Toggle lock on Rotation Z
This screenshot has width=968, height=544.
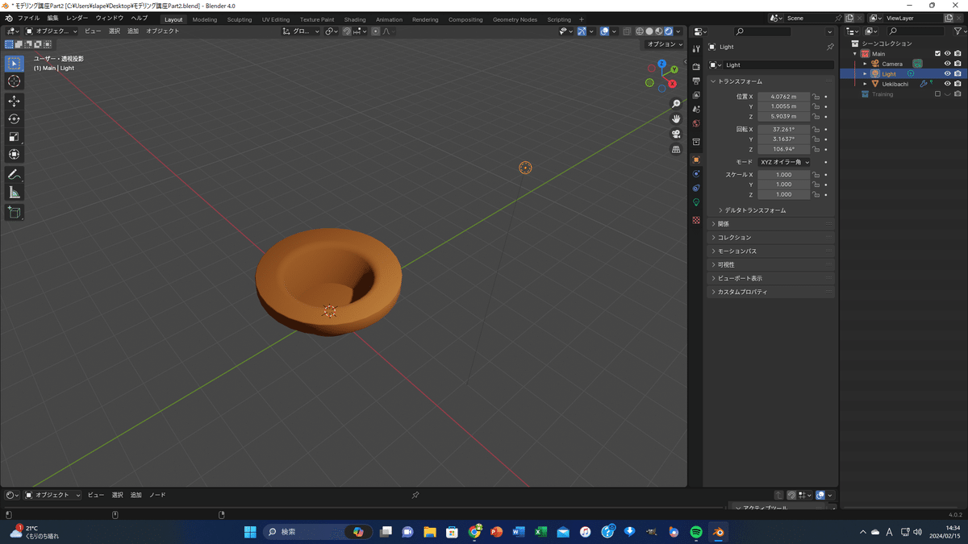pyautogui.click(x=816, y=149)
